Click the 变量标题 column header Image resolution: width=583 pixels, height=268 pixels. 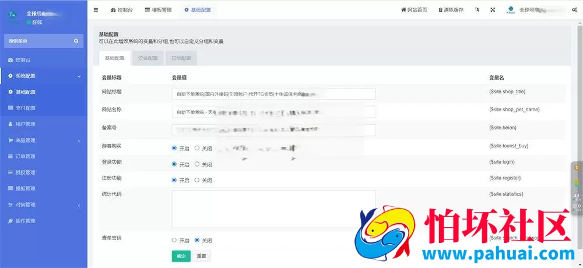click(x=111, y=77)
